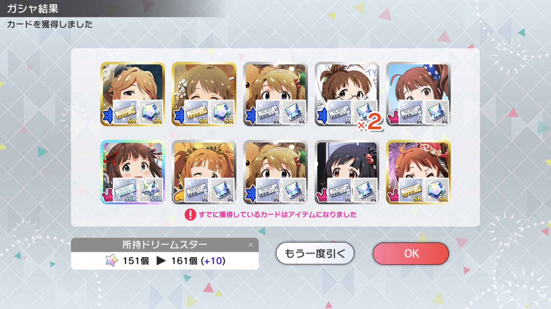Open the first gold SR card in top row
This screenshot has height=309, width=551.
coord(133,94)
